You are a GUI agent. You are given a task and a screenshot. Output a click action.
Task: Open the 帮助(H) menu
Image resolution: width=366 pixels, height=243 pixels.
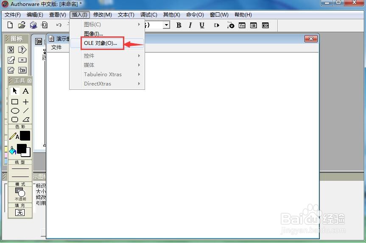pyautogui.click(x=243, y=15)
